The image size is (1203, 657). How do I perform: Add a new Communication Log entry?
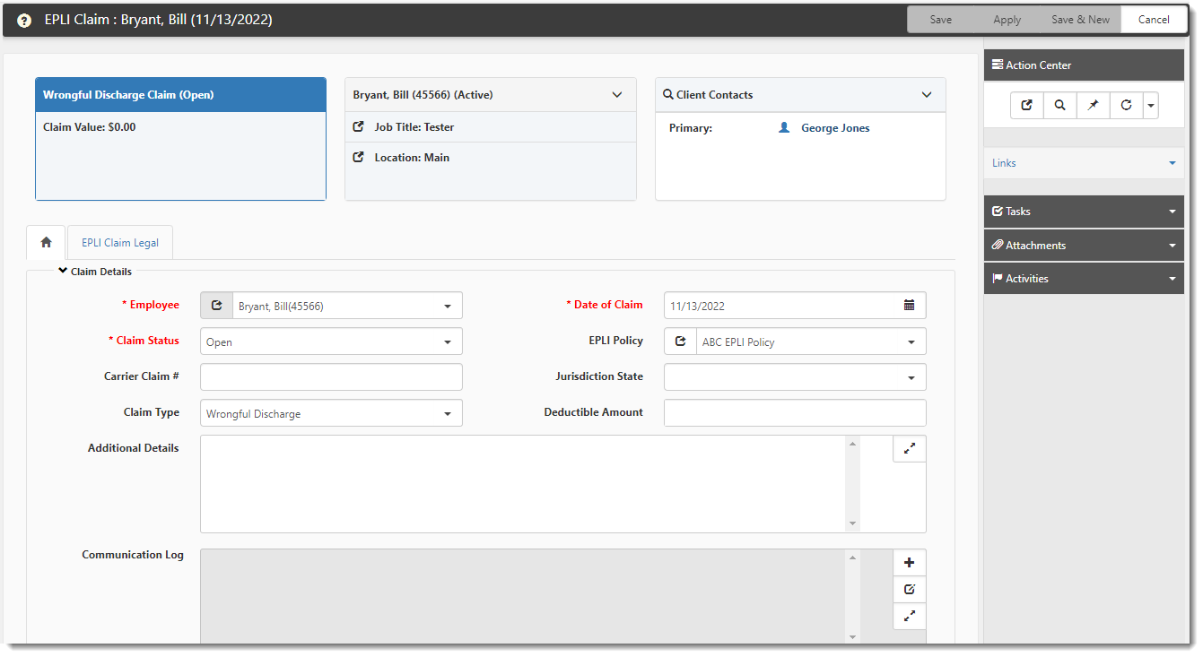pos(910,562)
